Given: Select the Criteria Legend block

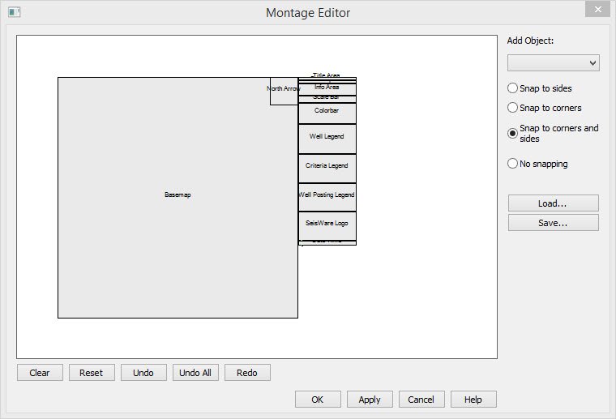Looking at the screenshot, I should [327, 167].
